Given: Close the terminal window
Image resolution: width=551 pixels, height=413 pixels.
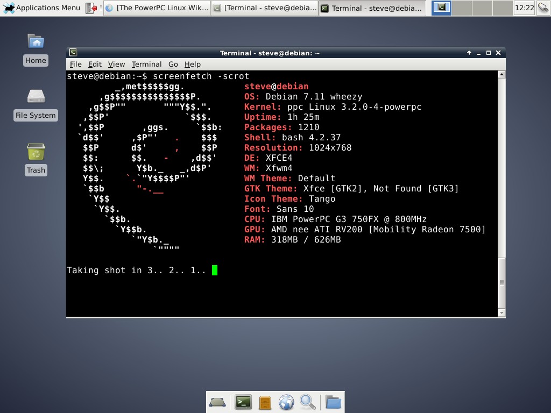Looking at the screenshot, I should point(498,53).
